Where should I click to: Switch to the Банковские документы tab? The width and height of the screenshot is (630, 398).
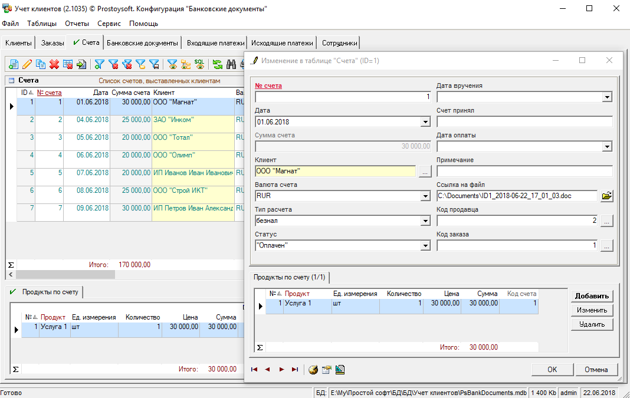(142, 43)
